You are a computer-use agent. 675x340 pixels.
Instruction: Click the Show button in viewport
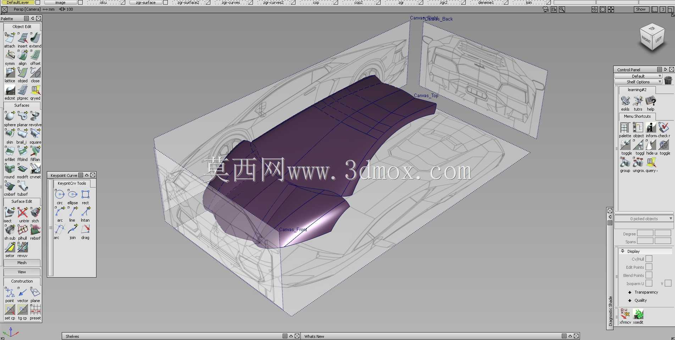tap(641, 10)
